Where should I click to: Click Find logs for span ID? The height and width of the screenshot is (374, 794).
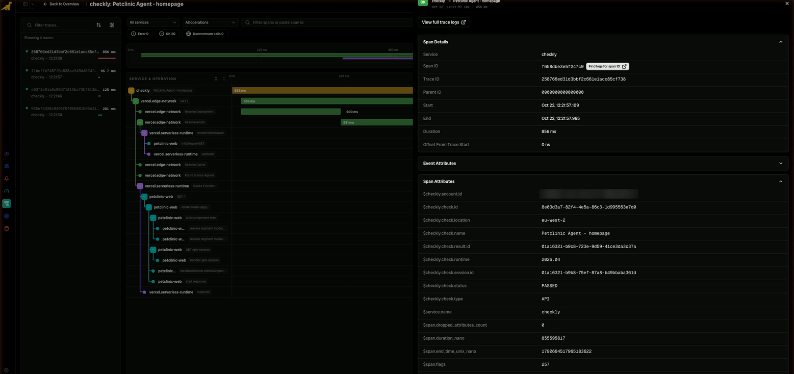coord(607,66)
